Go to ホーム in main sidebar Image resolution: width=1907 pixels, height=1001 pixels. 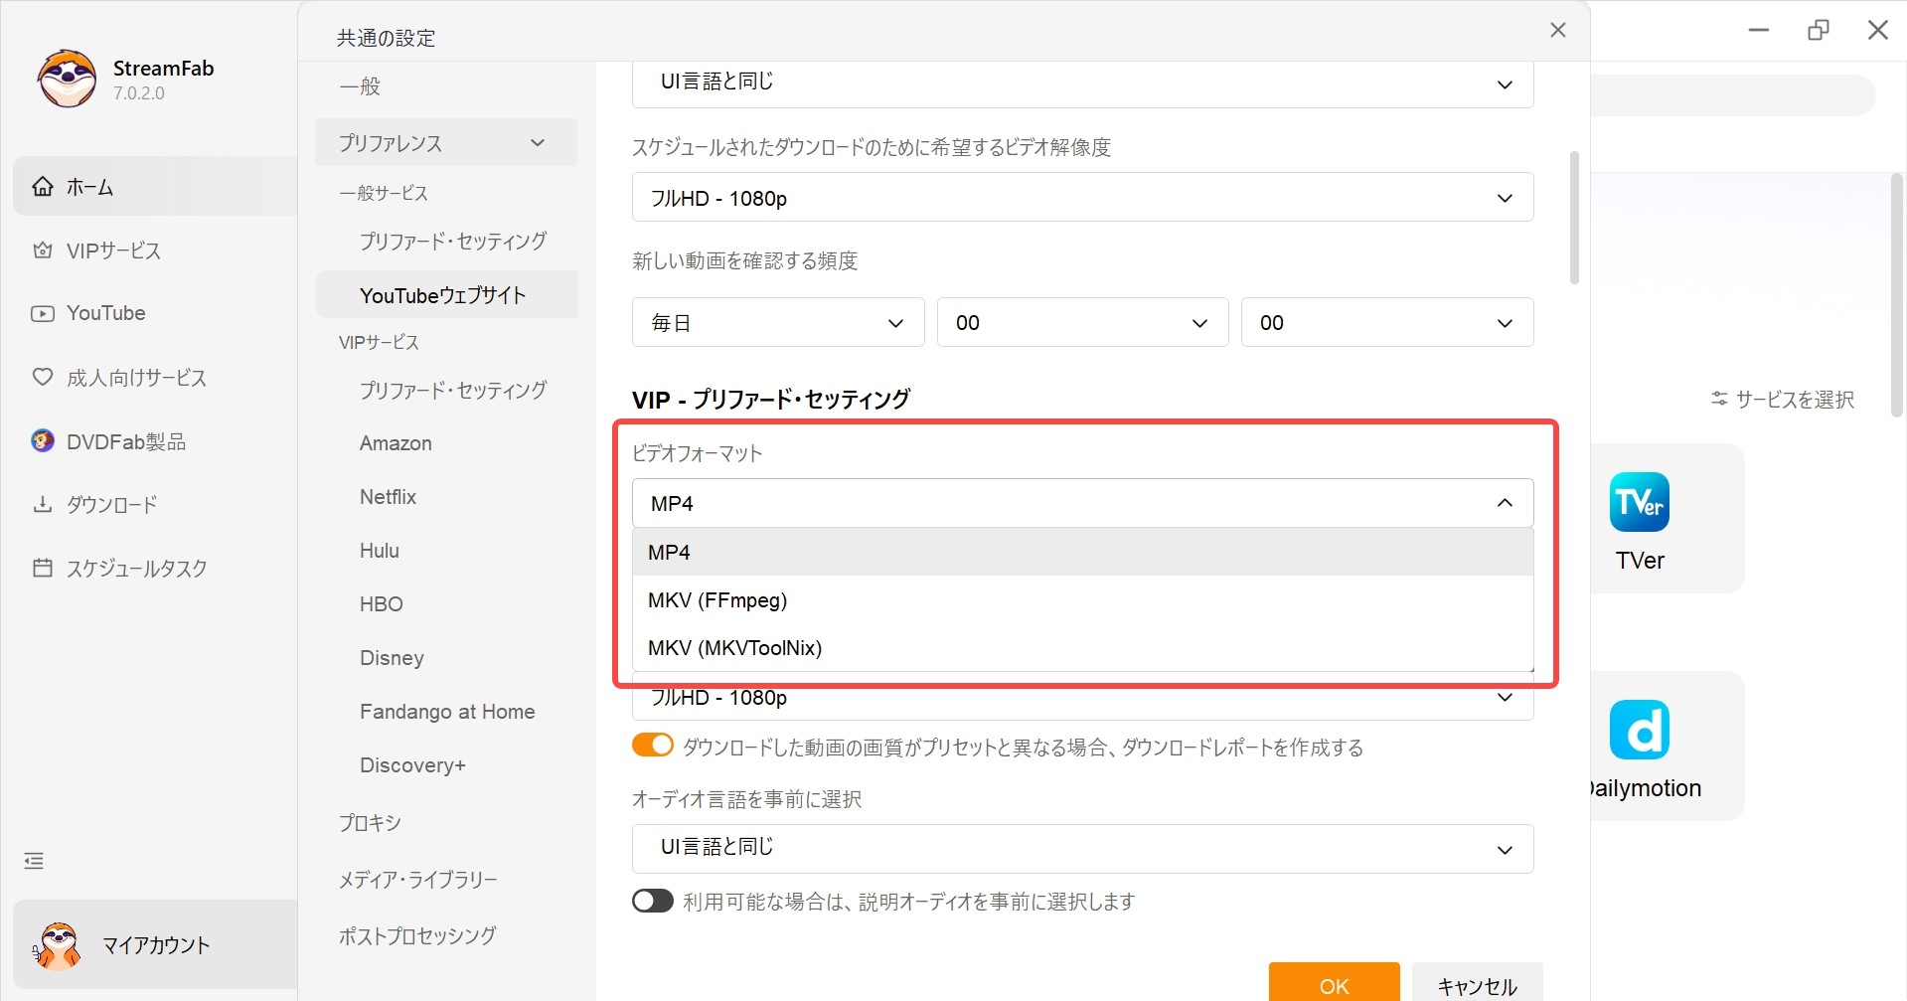155,186
